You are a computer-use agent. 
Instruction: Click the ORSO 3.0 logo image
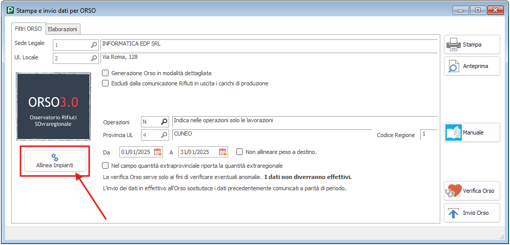click(x=54, y=106)
